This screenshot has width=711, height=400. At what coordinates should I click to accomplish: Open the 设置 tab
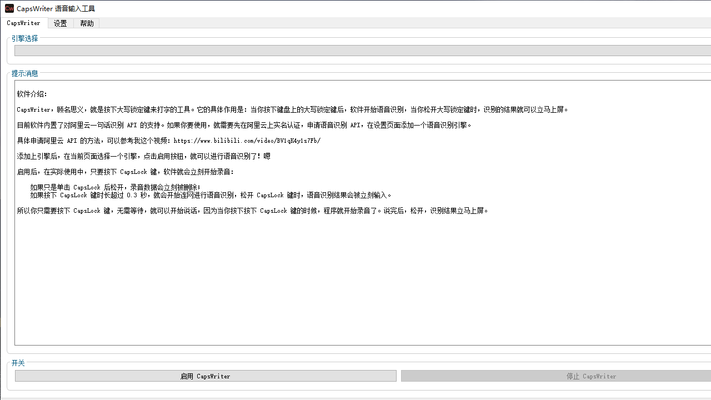pyautogui.click(x=61, y=23)
